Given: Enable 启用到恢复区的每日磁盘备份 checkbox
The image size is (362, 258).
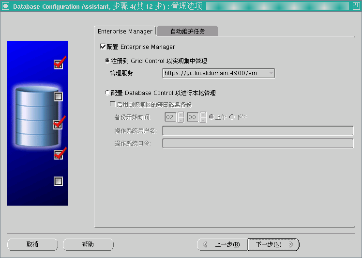Looking at the screenshot, I should (112, 104).
